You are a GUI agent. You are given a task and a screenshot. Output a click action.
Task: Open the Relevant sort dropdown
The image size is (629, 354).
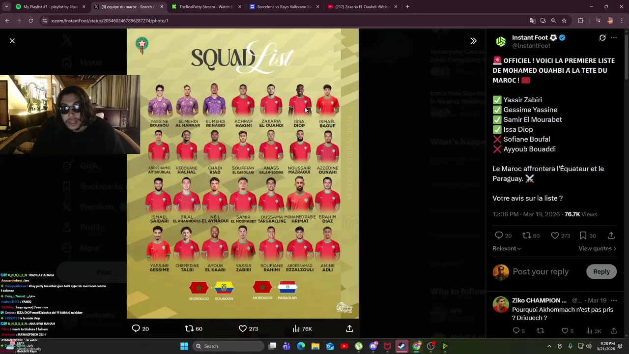pos(507,248)
